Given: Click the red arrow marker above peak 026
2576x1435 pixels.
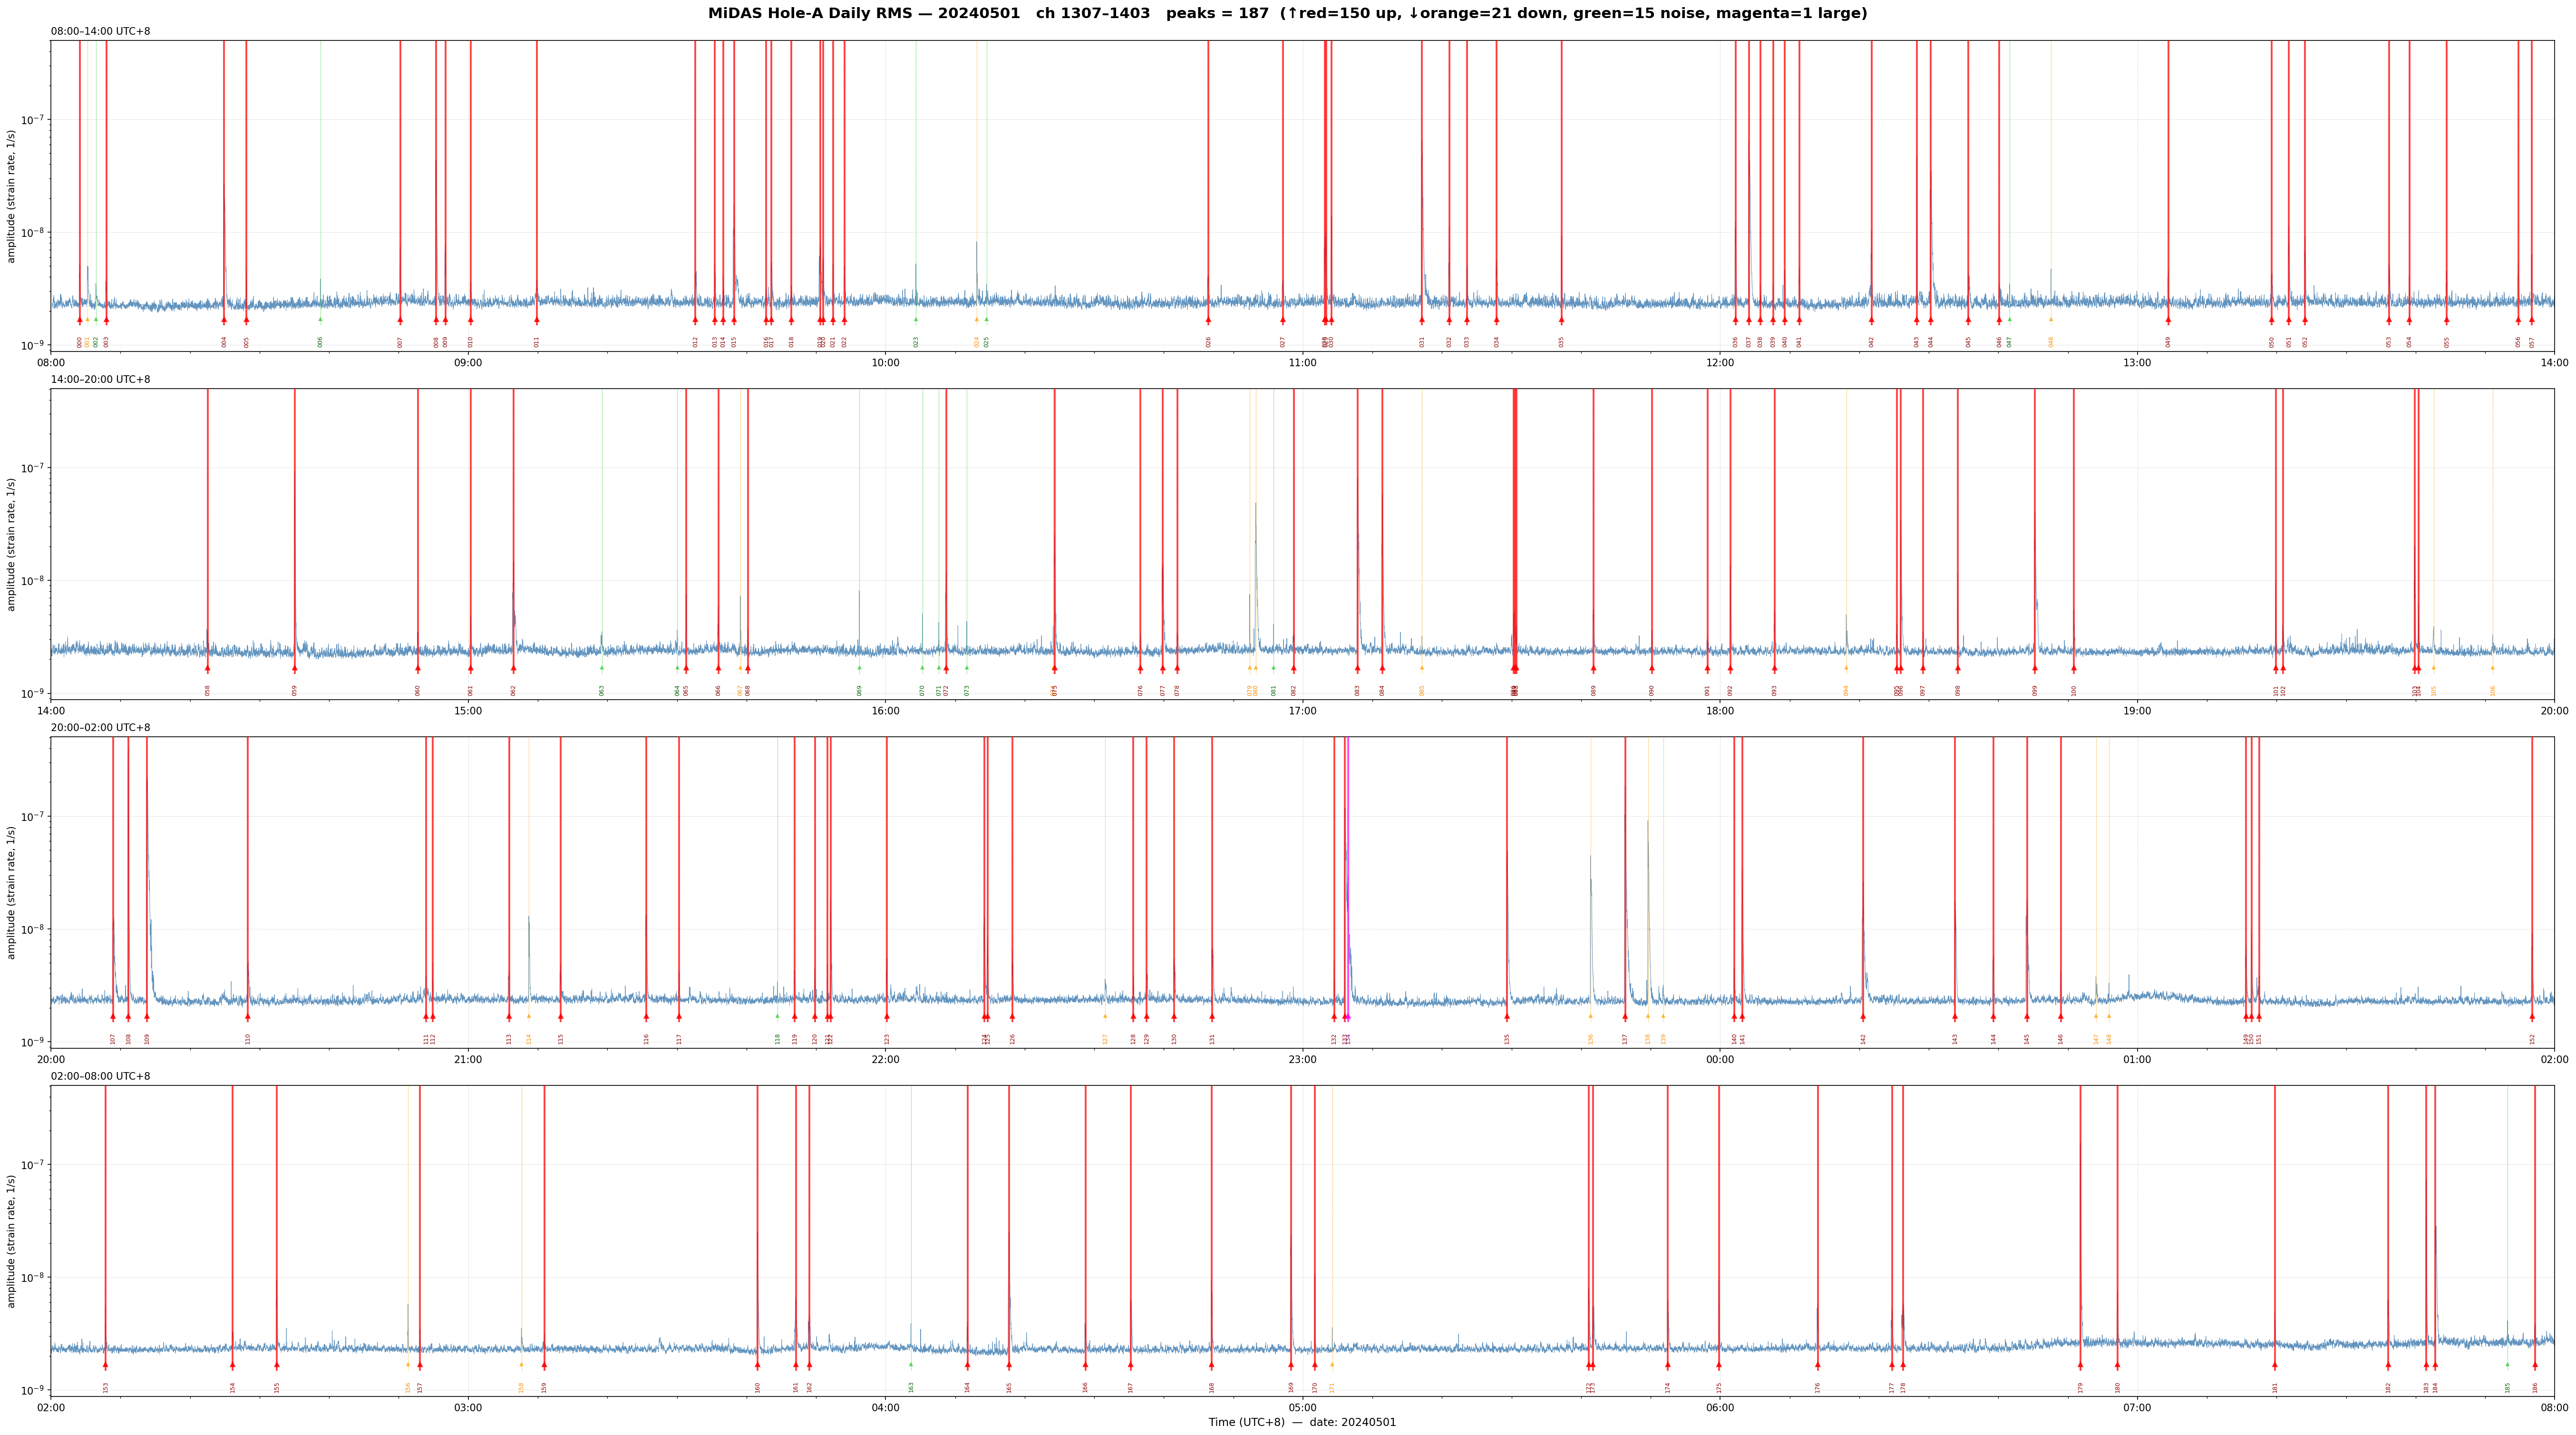Looking at the screenshot, I should (1208, 320).
